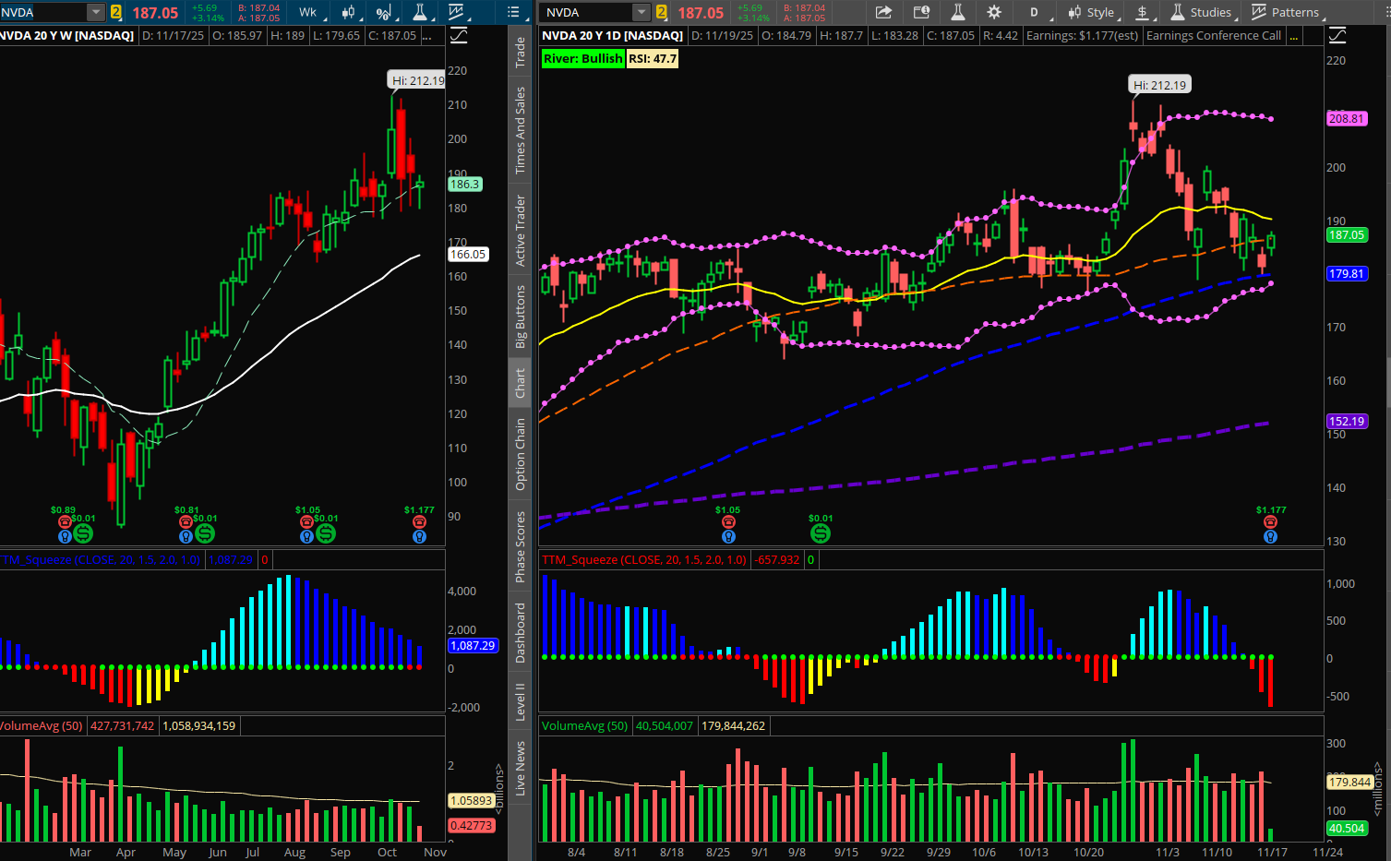Click $1.05 earnings phone icon on weekly chart

click(x=306, y=522)
